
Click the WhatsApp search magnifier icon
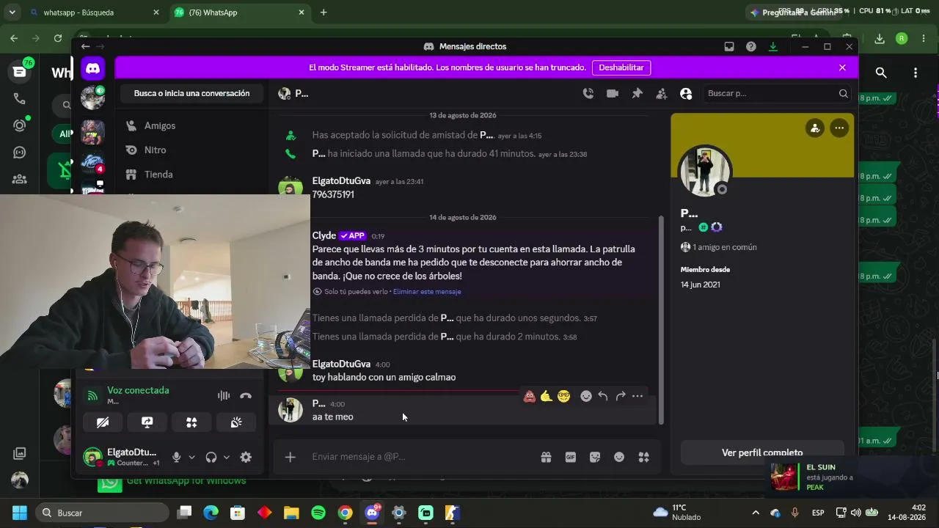pyautogui.click(x=881, y=73)
